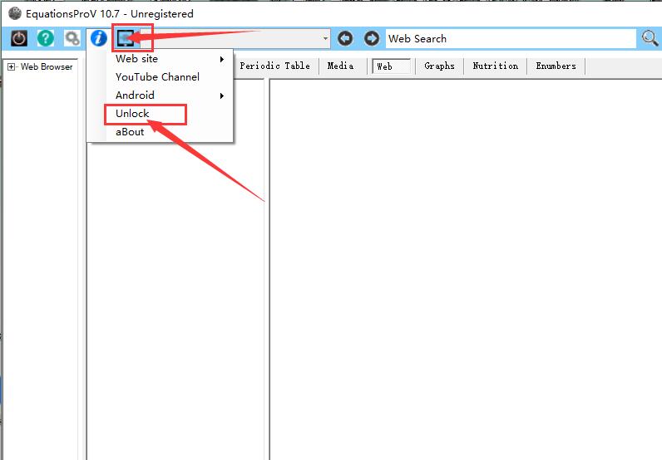Viewport: 662px width, 460px height.
Task: Click the monitor screen toolbar icon
Action: (x=126, y=38)
